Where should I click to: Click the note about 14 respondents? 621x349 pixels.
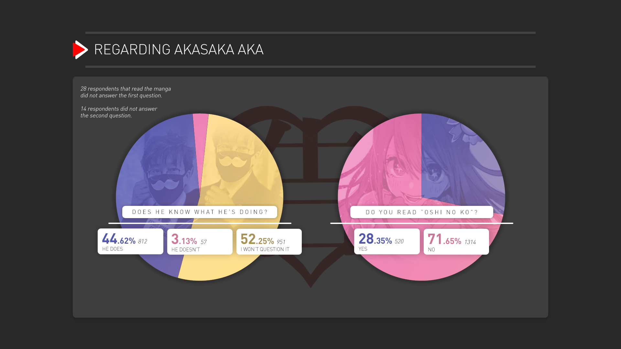(119, 112)
